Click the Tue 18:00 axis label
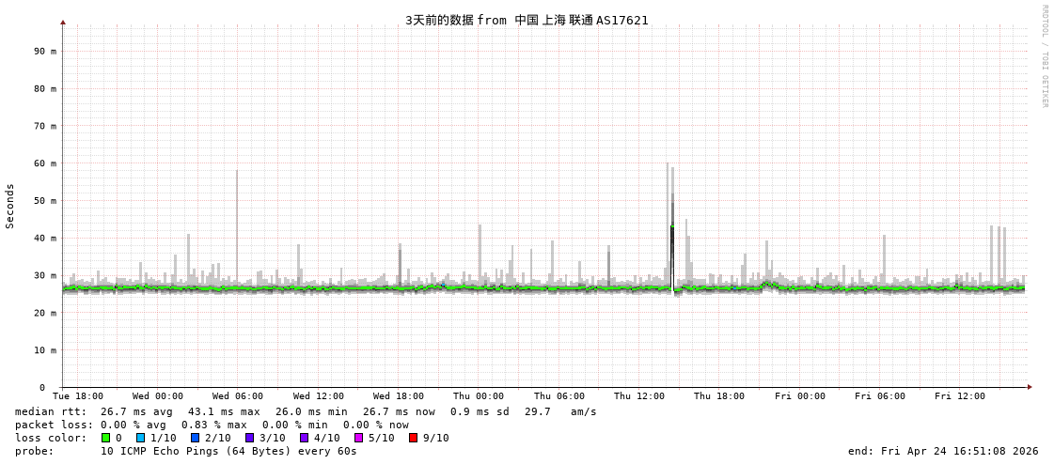This screenshot has height=464, width=1054. click(78, 396)
